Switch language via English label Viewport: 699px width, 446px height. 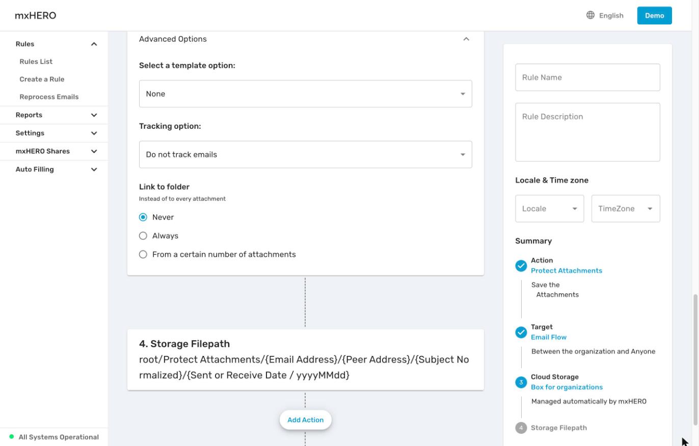(x=611, y=16)
